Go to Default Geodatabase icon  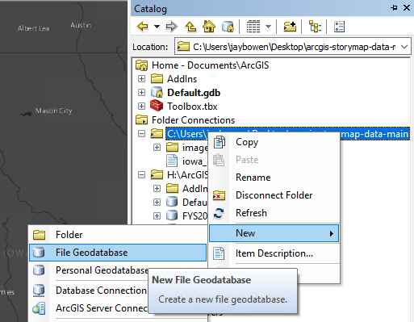(228, 27)
